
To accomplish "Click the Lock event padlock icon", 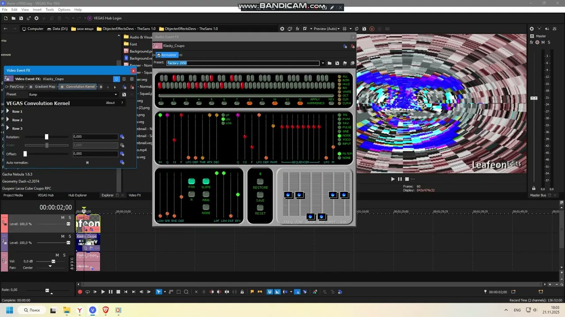I will pyautogui.click(x=242, y=292).
